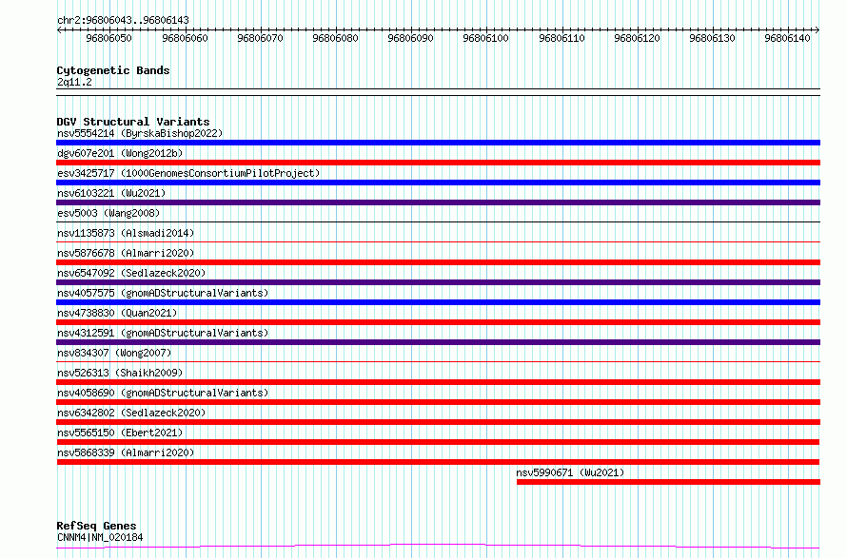The height and width of the screenshot is (558, 847).
Task: Click the DGV Structural Variants track title
Action: click(133, 122)
